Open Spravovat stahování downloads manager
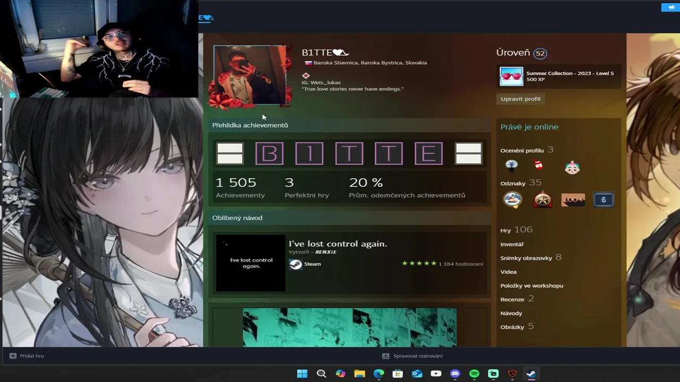 click(x=418, y=356)
